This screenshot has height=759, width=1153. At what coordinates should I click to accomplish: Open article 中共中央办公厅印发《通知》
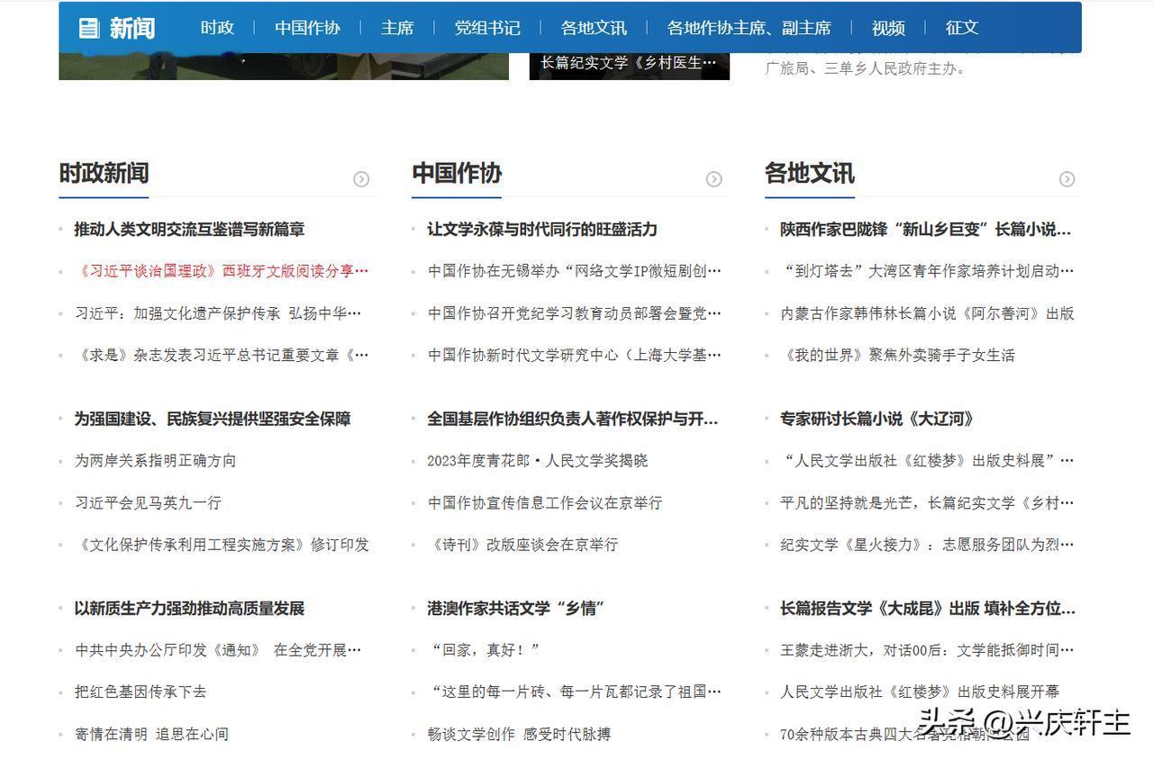coord(218,650)
